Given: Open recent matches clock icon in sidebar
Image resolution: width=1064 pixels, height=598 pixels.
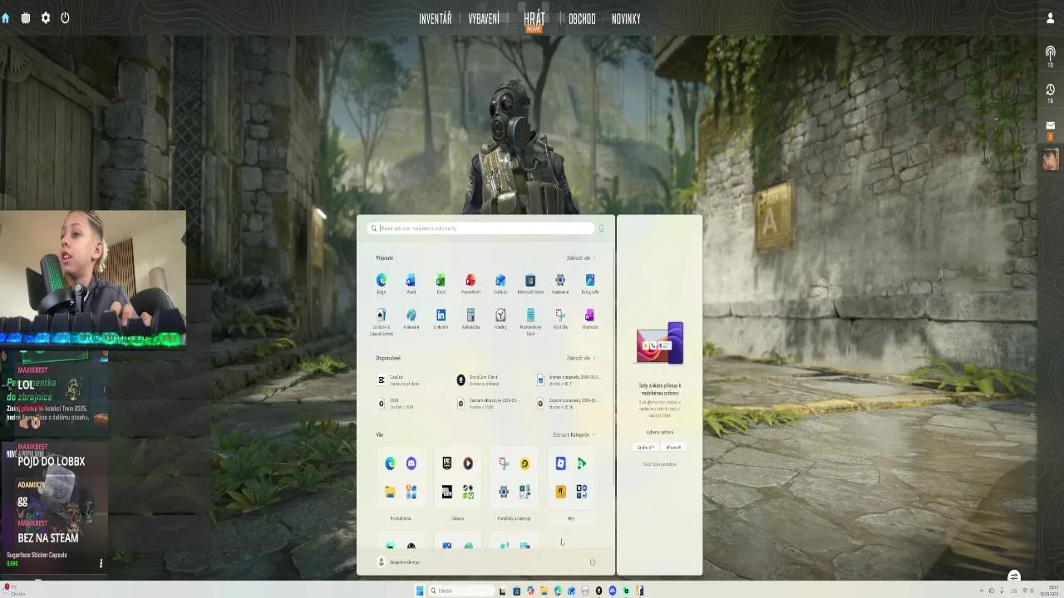Looking at the screenshot, I should click(1050, 91).
